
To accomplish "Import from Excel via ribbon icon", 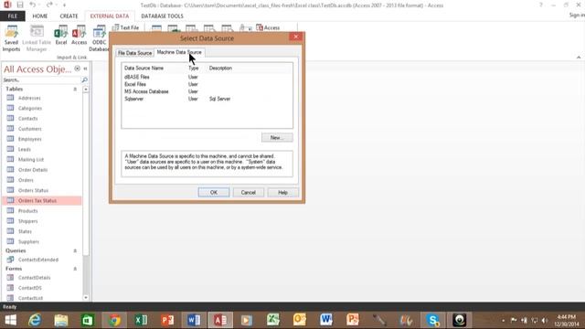I will point(61,36).
